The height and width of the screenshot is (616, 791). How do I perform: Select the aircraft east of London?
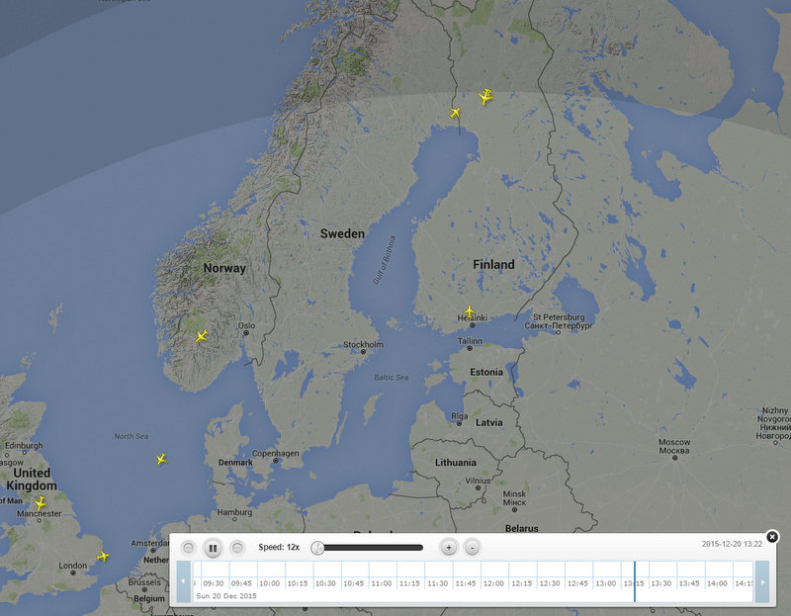click(103, 557)
